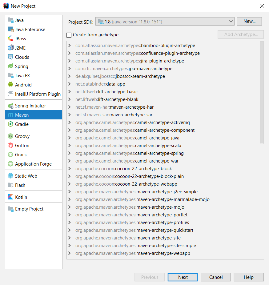Select the Application Forge icon
269x285 pixels.
tap(10, 164)
